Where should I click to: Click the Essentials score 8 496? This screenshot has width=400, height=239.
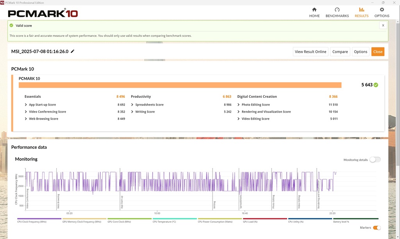[121, 97]
